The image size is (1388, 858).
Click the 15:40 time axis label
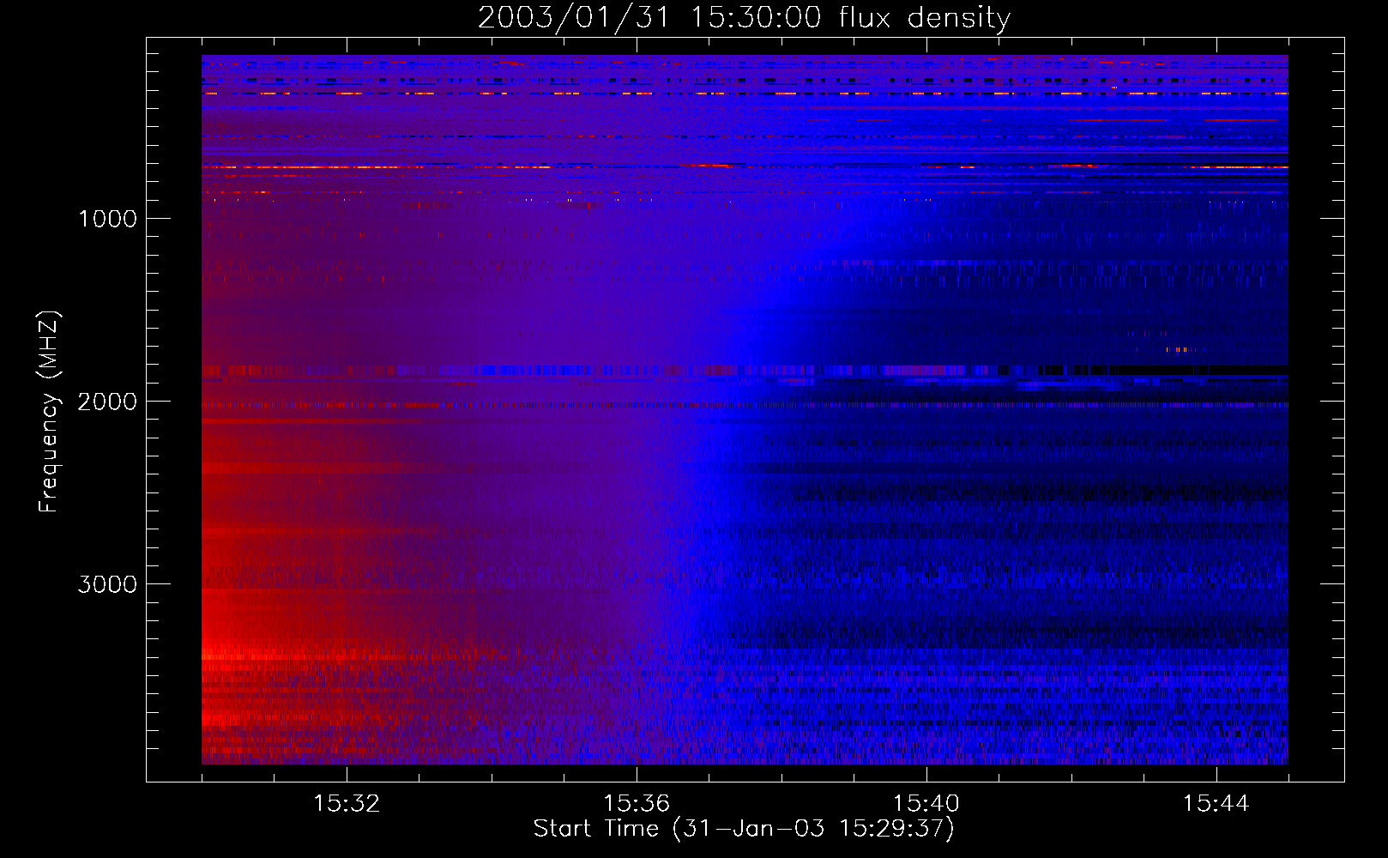click(x=926, y=804)
